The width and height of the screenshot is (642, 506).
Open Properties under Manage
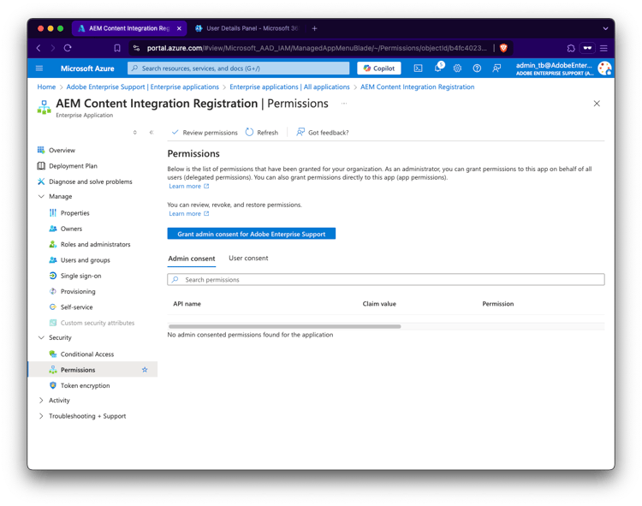coord(75,213)
